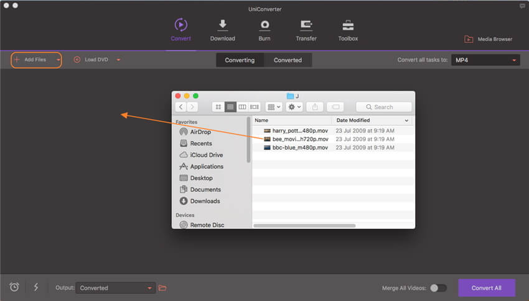Select AirDrop in Finder sidebar

[195, 132]
